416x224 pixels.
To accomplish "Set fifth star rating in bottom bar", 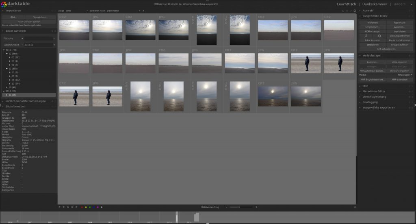I will pos(76,207).
